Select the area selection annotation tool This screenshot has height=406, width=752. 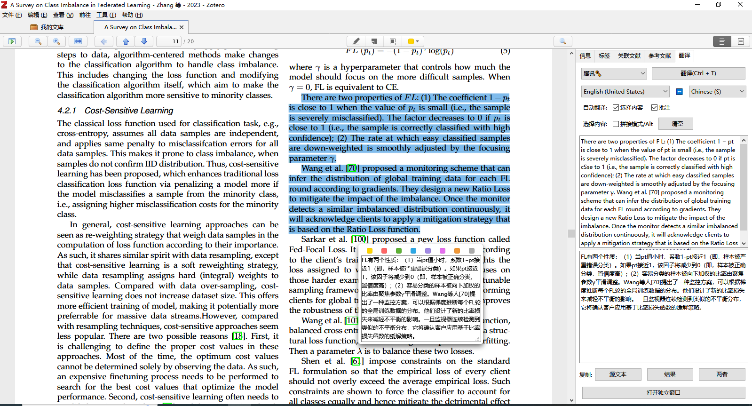point(393,41)
